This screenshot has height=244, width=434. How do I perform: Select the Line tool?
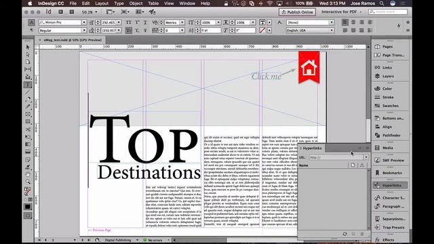pyautogui.click(x=28, y=92)
